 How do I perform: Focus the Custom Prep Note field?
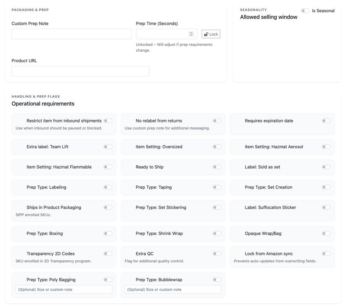point(71,34)
